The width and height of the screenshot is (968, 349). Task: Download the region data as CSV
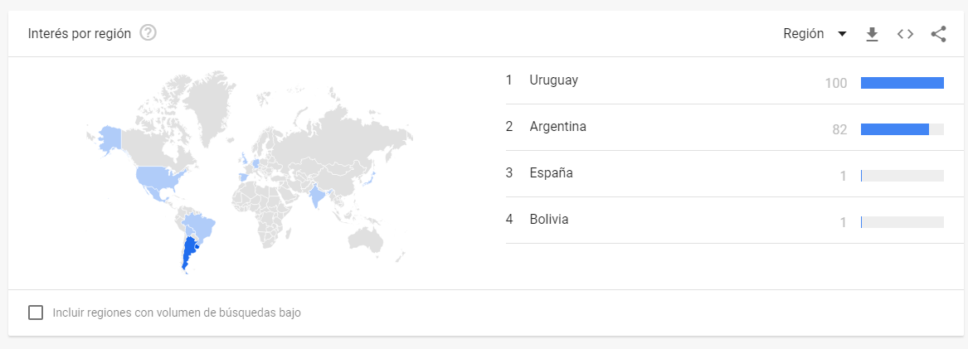click(872, 34)
